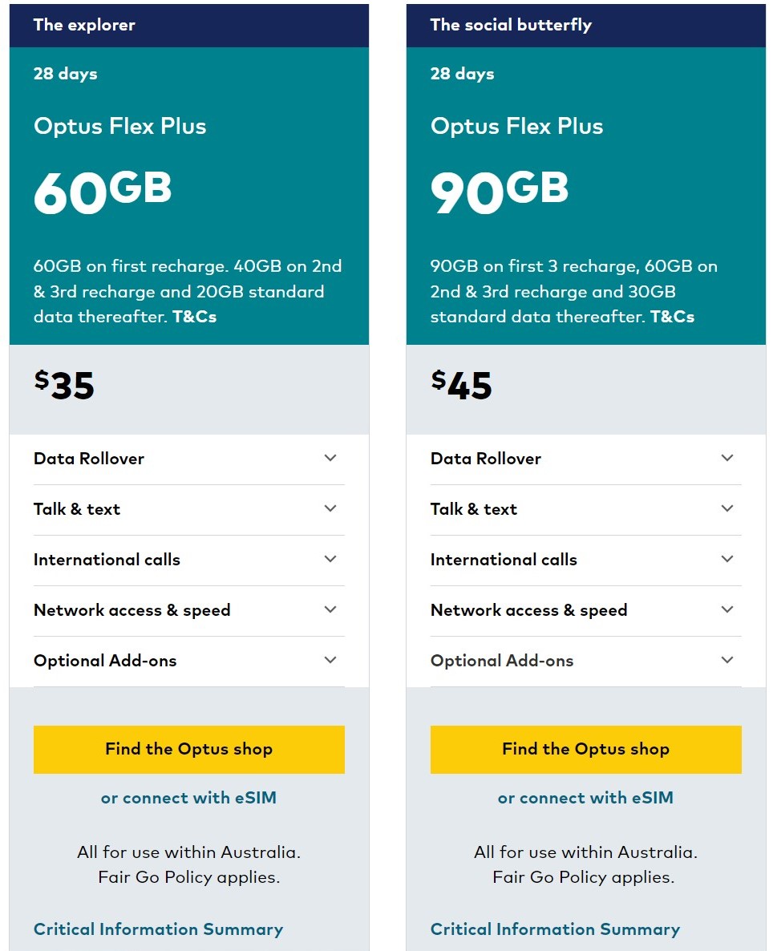Screen dimensions: 773x951
Task: Expand Network access & speed in 90GB plan
Action: click(585, 610)
